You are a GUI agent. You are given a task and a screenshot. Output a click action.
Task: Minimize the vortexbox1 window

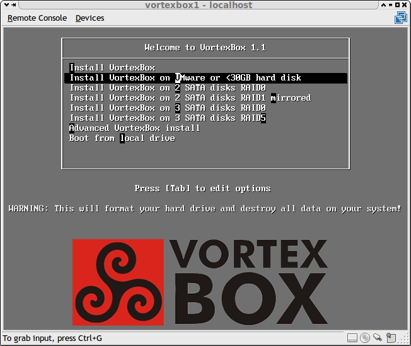390,4
